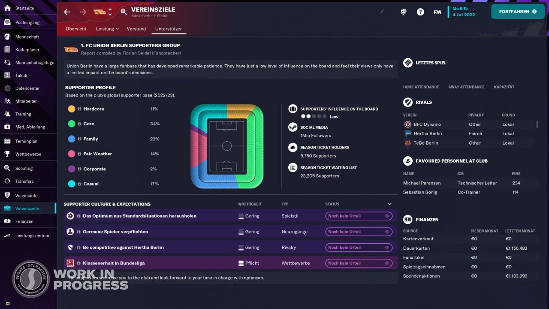Viewport: 549px width, 309px height.
Task: Switch to the Vorstand tab
Action: (136, 29)
